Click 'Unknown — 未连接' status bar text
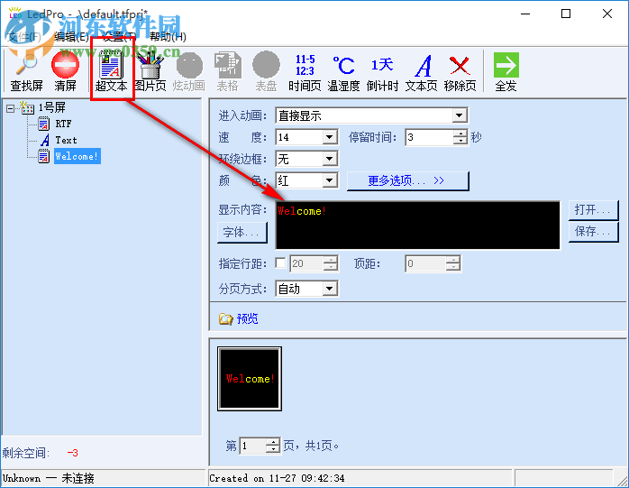The width and height of the screenshot is (629, 488). 48,478
